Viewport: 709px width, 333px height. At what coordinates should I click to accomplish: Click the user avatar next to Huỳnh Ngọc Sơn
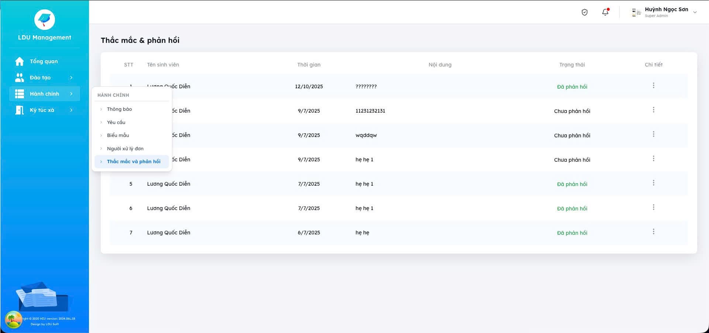(636, 13)
